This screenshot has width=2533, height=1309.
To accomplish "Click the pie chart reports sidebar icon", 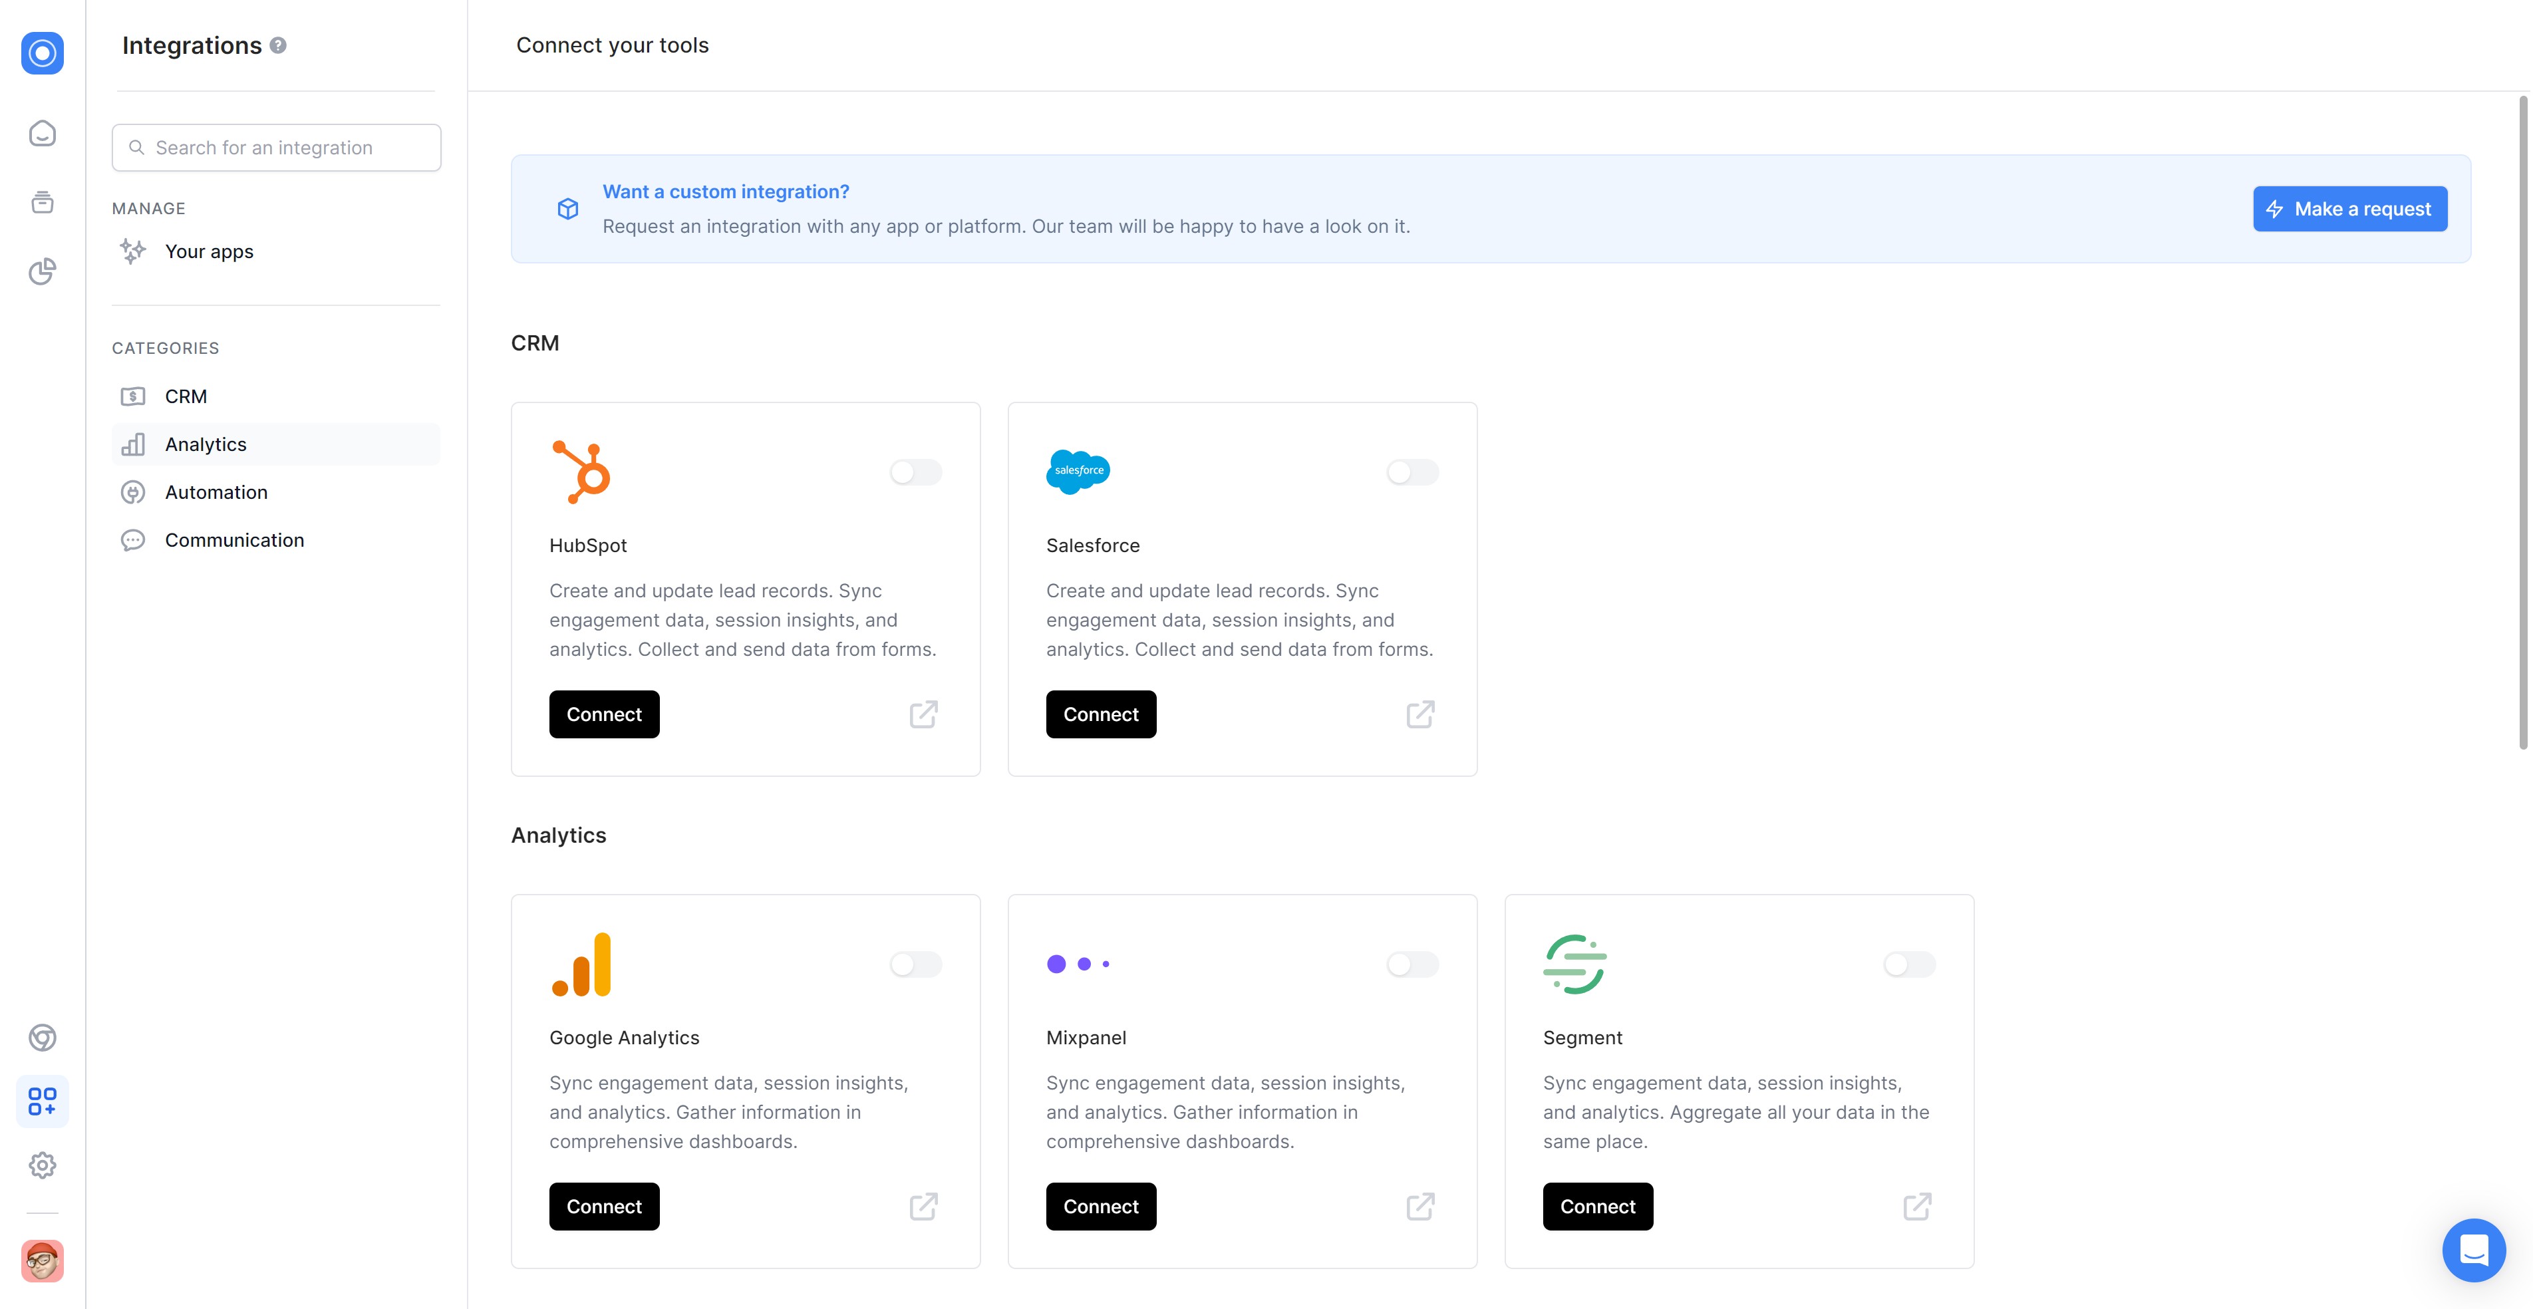I will (43, 271).
